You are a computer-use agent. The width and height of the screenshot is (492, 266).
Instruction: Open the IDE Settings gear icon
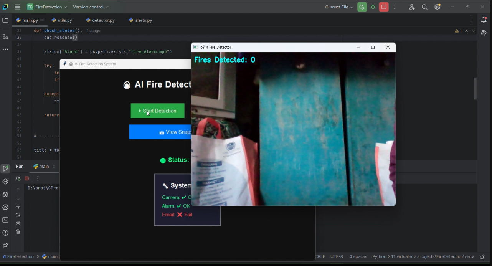437,7
